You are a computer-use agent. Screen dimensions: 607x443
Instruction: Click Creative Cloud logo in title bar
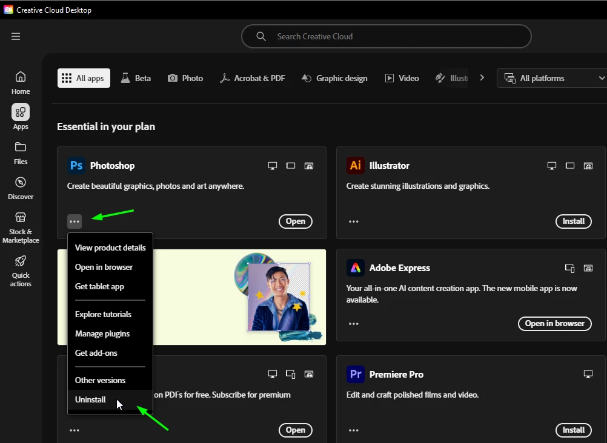8,10
